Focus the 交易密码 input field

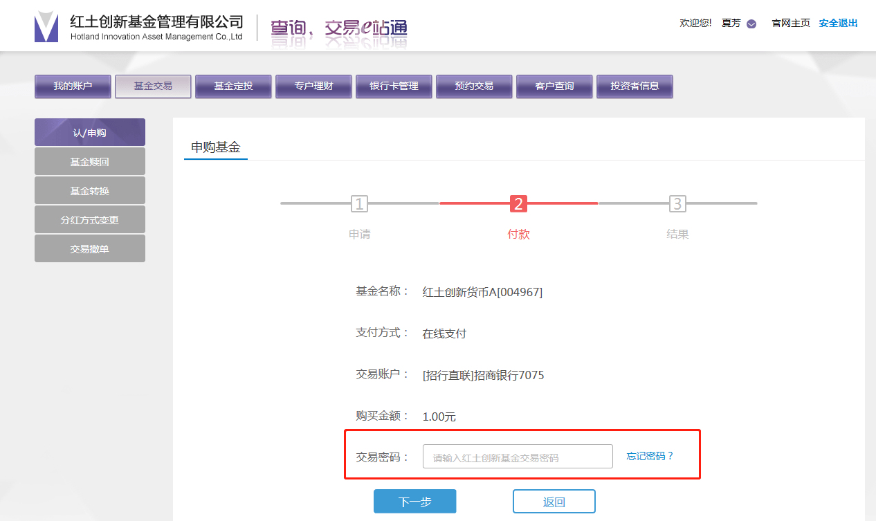pos(518,457)
